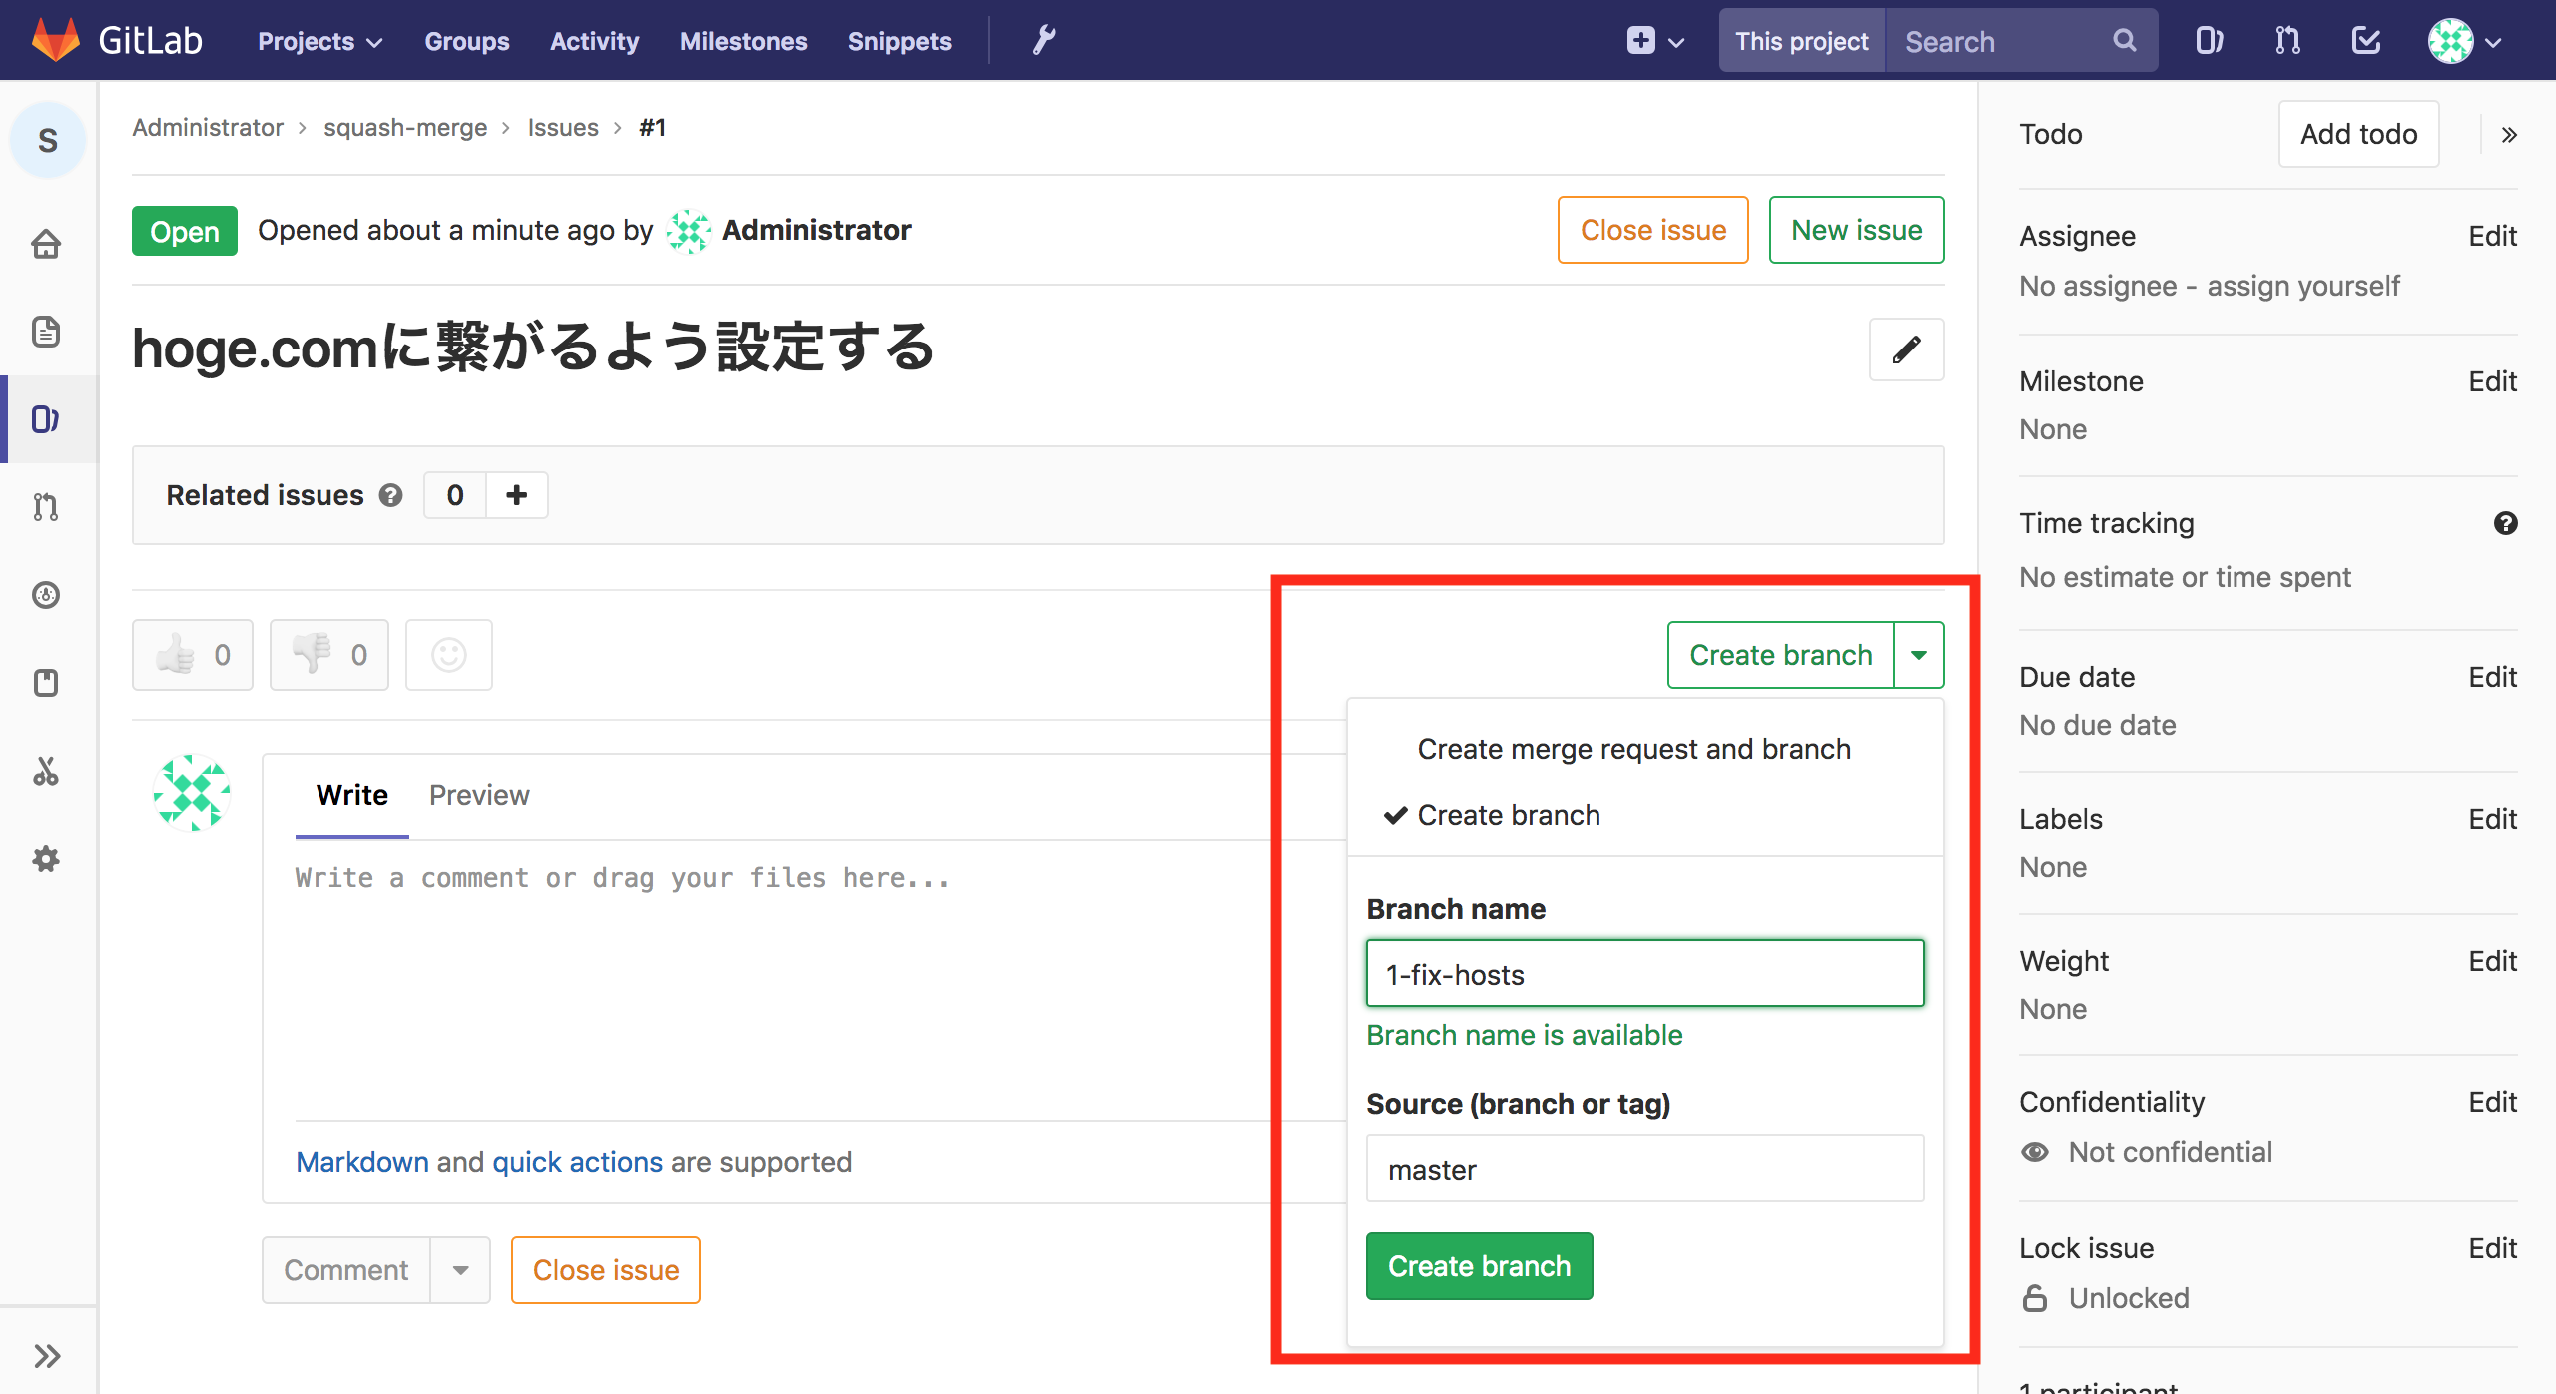Open the Milestones menu item
The height and width of the screenshot is (1394, 2556).
coord(743,41)
